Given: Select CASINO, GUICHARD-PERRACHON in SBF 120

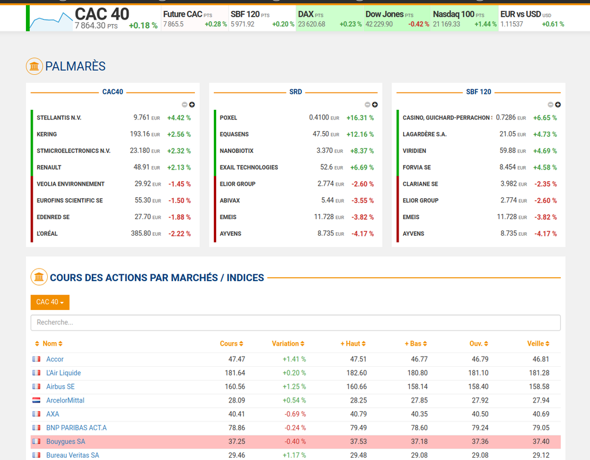Looking at the screenshot, I should [x=447, y=118].
